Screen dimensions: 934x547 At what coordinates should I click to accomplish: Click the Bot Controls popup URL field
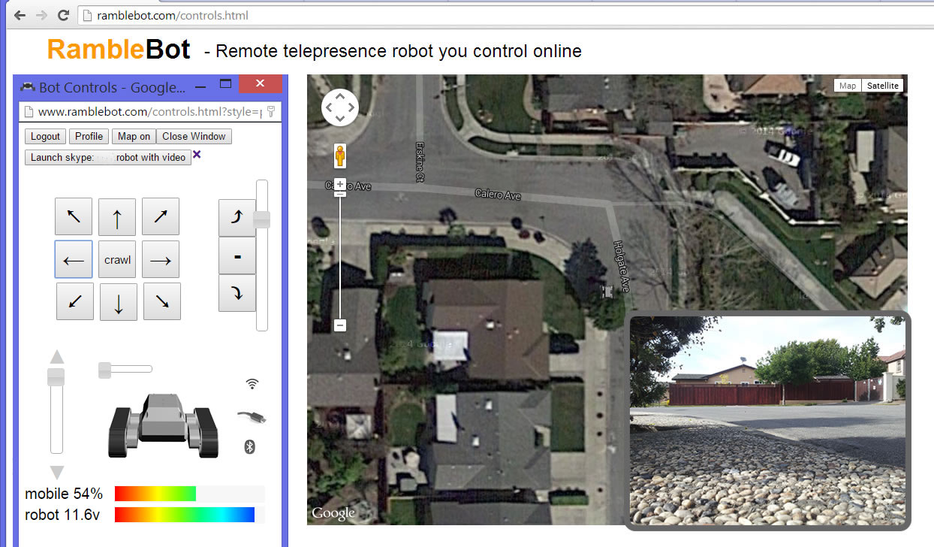150,112
